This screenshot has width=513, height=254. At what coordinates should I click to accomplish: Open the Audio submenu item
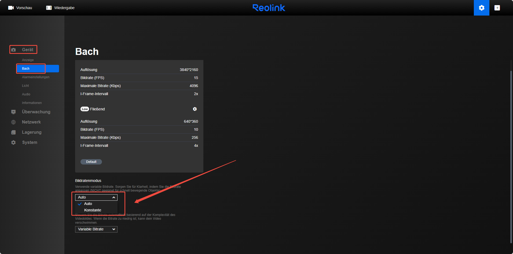(26, 94)
